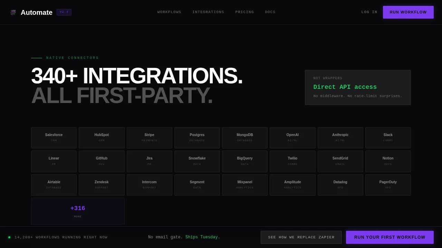Open the LOG IN link
442x248 pixels.
pyautogui.click(x=369, y=12)
